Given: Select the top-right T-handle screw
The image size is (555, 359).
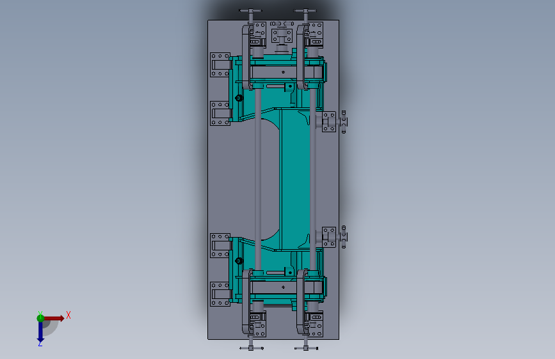Looking at the screenshot, I should pyautogui.click(x=305, y=15).
